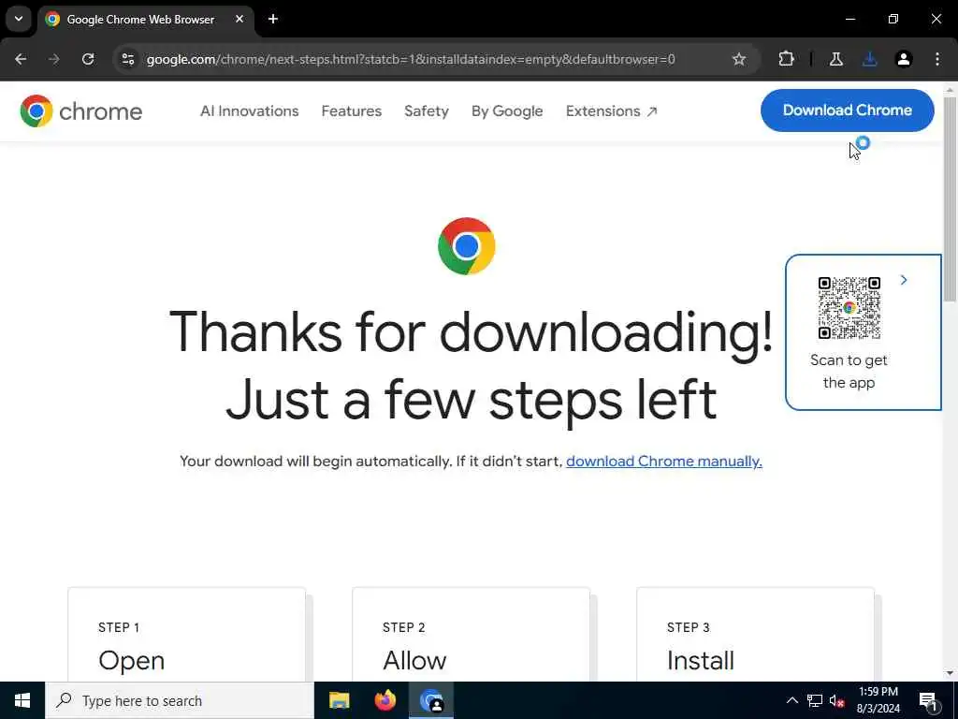Expand the QR code panel chevron
958x719 pixels.
[904, 280]
